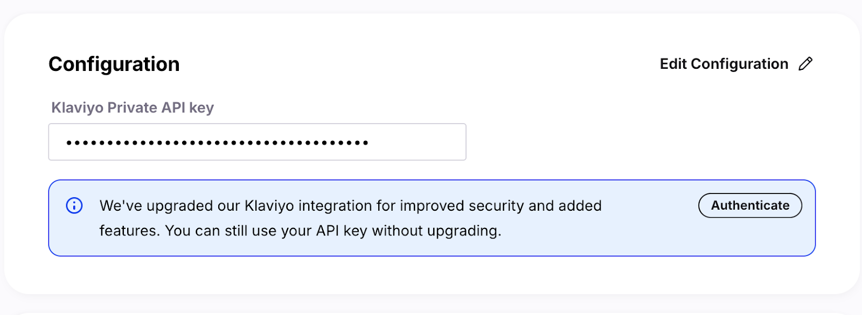This screenshot has height=315, width=862.
Task: Click the word "Klaviyo" in the field label
Action: pos(77,108)
